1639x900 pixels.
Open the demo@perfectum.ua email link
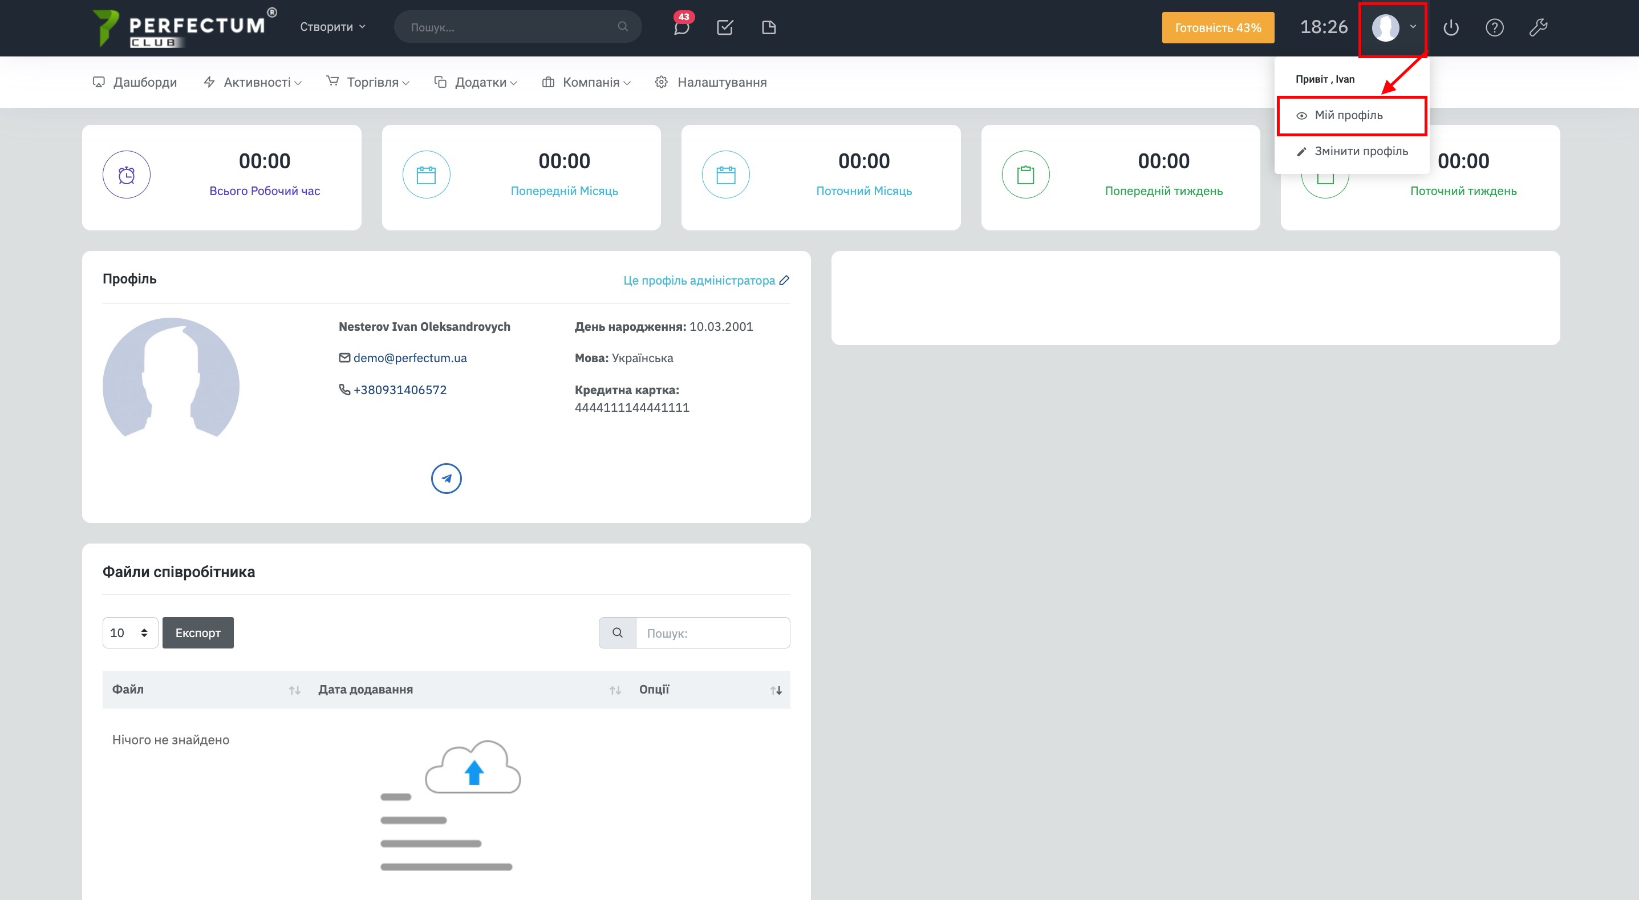[x=409, y=358]
